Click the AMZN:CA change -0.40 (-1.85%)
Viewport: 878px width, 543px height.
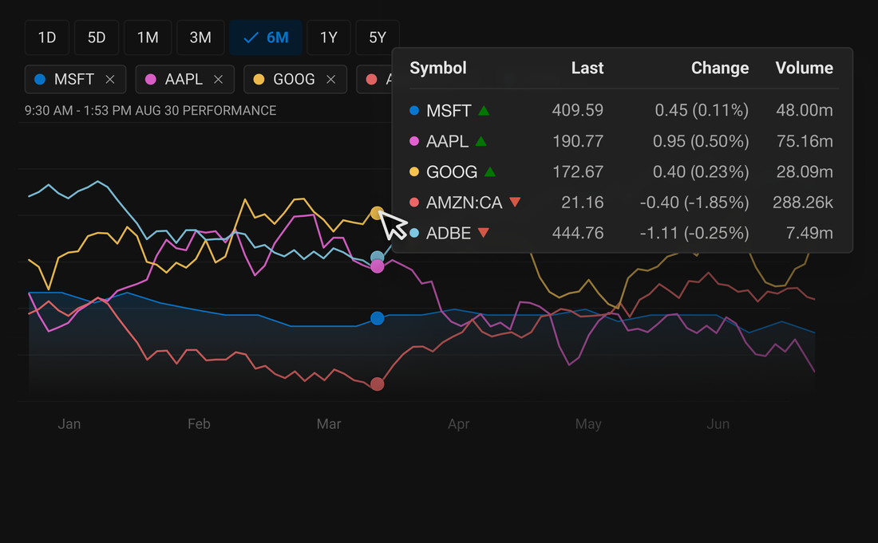[x=694, y=203]
